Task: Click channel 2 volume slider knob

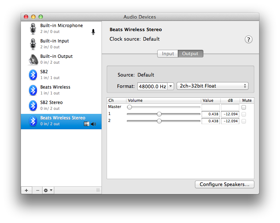Action: [159, 121]
